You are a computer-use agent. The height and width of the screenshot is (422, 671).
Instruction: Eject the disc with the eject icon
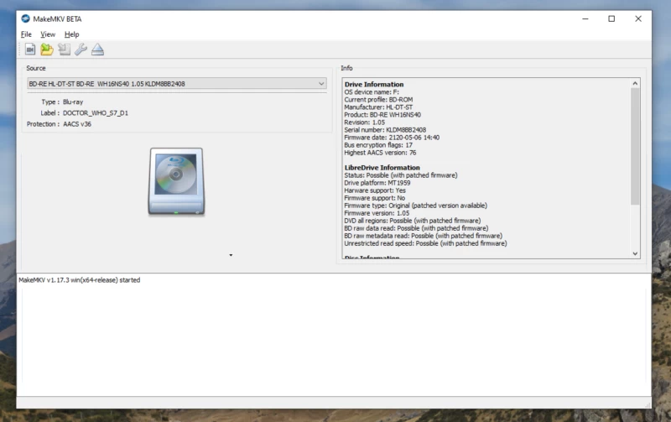(97, 50)
